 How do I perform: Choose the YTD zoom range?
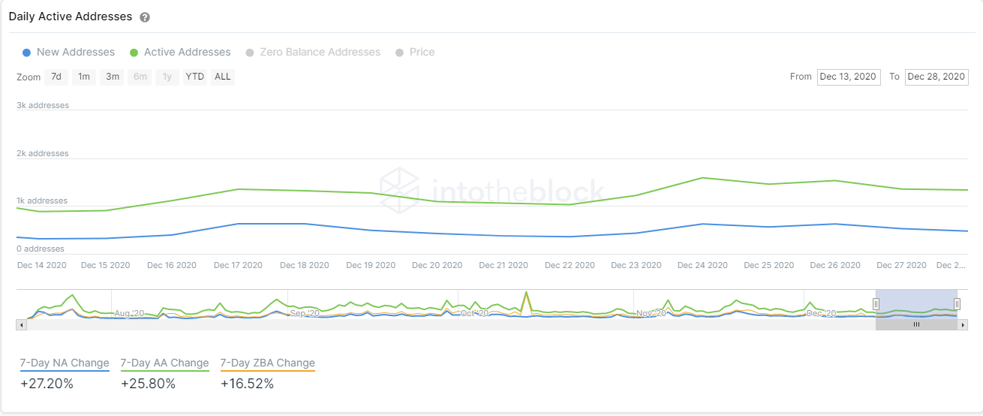195,77
